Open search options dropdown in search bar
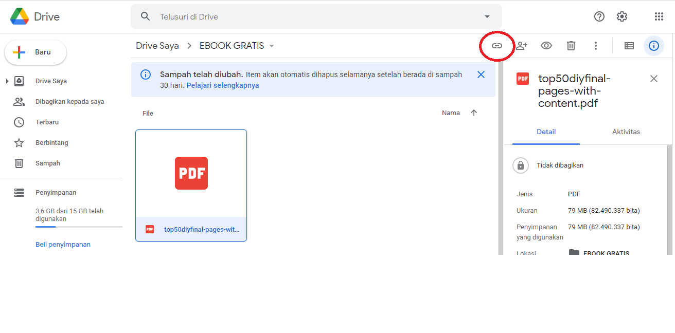The image size is (675, 333). tap(487, 16)
